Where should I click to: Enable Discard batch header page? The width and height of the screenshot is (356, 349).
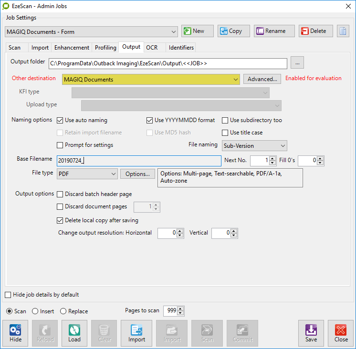click(60, 194)
